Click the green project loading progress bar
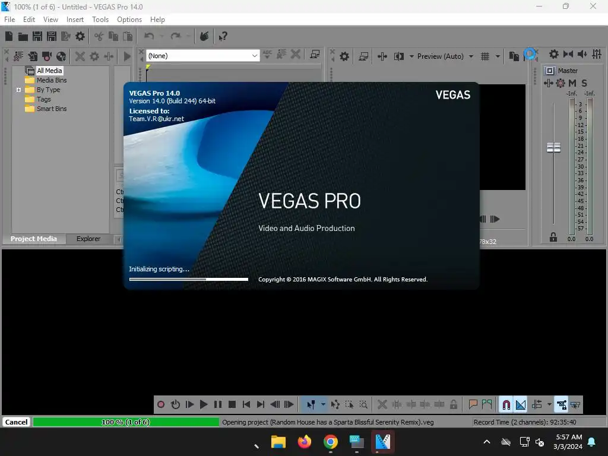Screen dimensions: 608x456 coord(126,422)
